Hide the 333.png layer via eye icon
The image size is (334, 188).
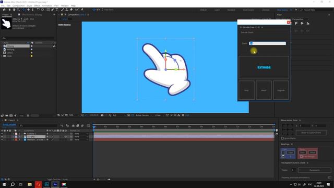(2, 137)
